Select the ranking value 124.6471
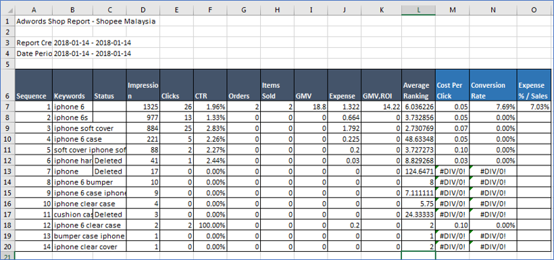Image resolution: width=554 pixels, height=260 pixels. (418, 172)
